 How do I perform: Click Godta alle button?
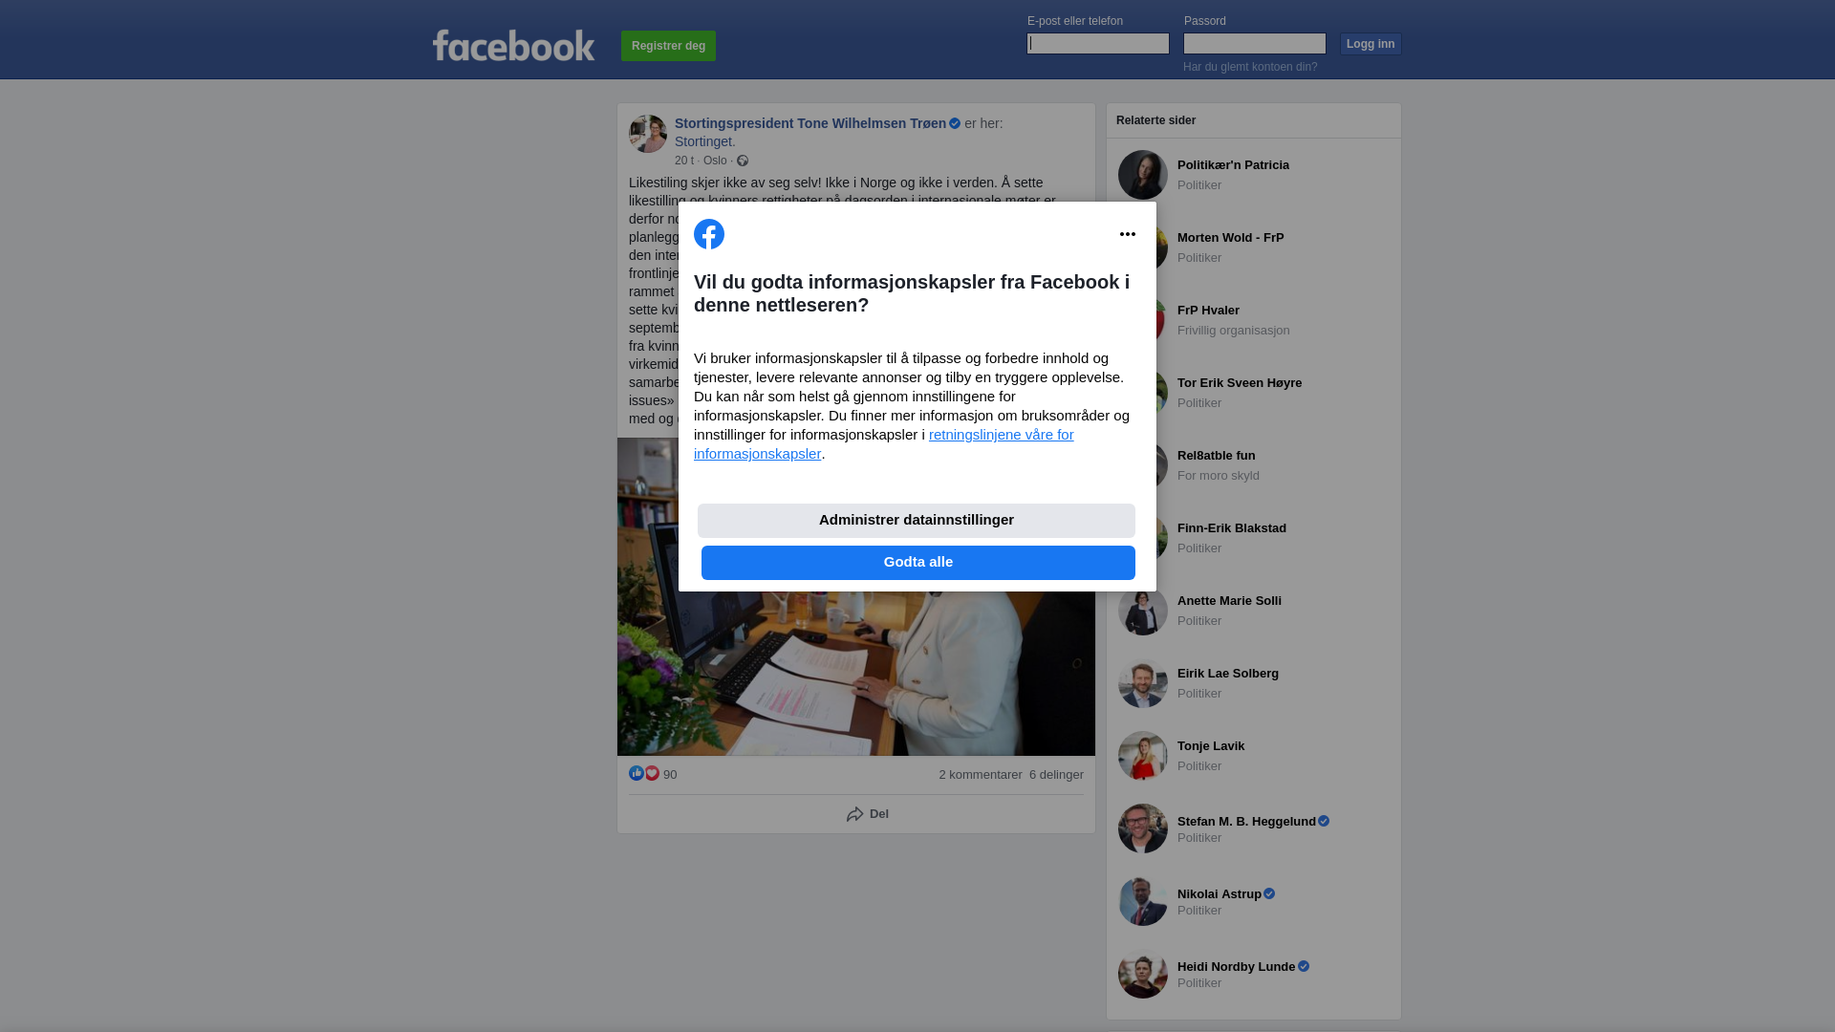[x=918, y=563]
